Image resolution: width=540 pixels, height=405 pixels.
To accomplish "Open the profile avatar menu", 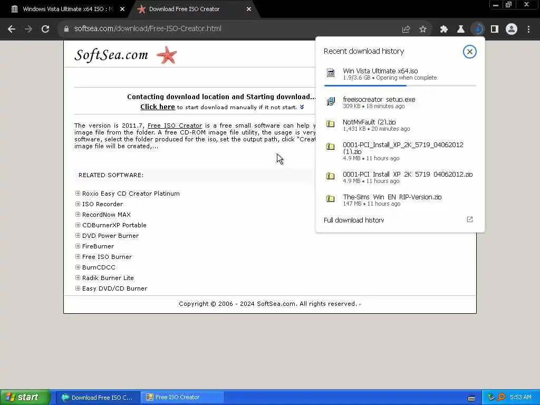I will (512, 30).
